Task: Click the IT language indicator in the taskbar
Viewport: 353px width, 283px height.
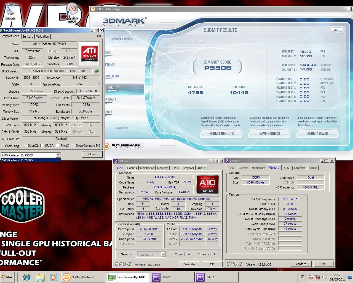Action: pos(302,277)
